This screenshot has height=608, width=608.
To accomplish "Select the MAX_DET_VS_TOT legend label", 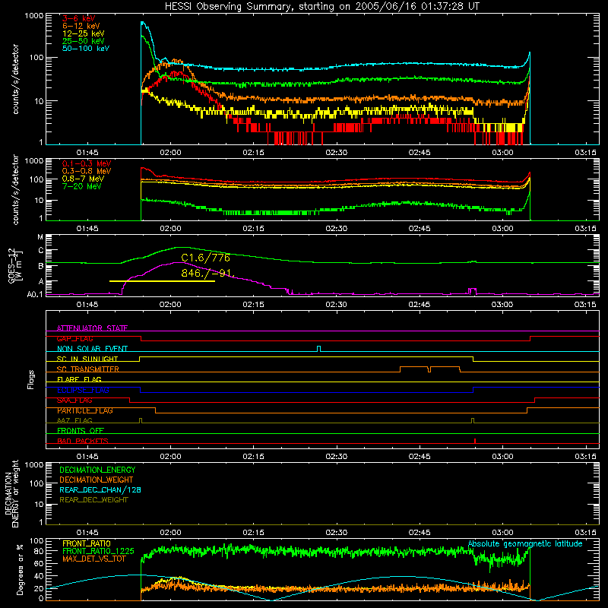I will 93,559.
